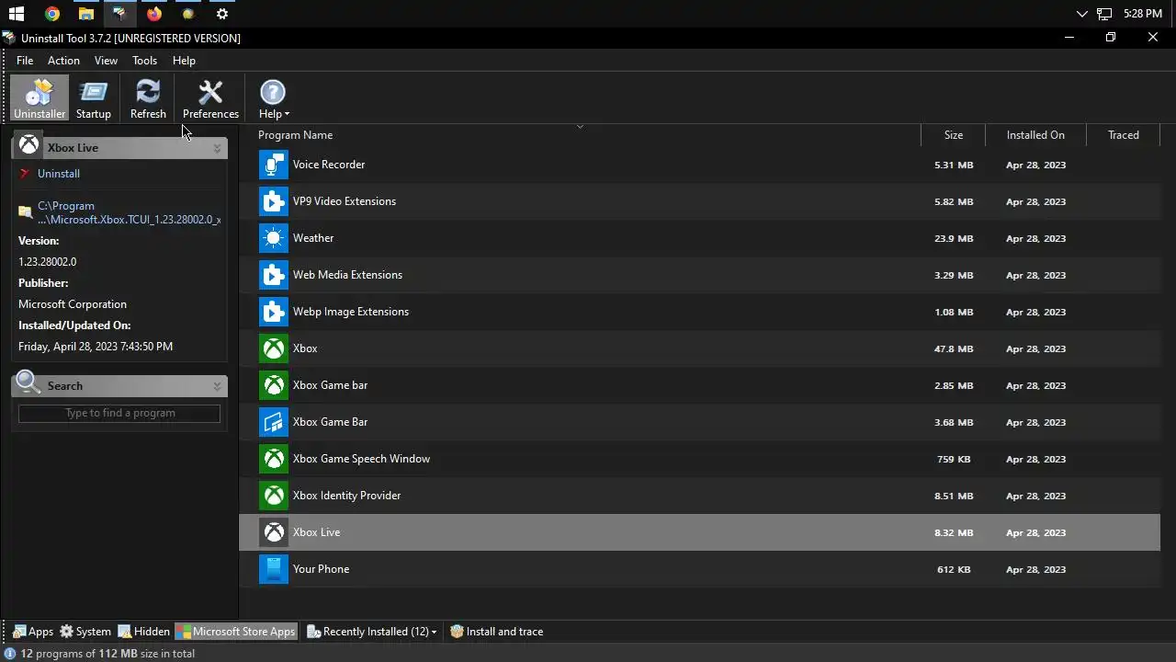Open the Uninstaller toolbar section

coord(40,98)
